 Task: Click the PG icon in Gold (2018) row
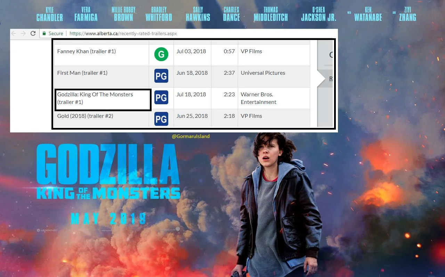[161, 119]
